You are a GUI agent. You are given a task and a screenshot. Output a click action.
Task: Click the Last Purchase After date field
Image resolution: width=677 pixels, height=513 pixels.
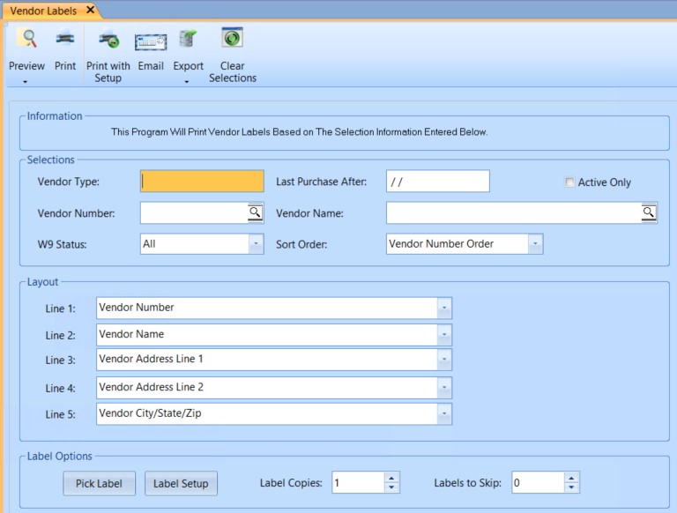tap(437, 182)
